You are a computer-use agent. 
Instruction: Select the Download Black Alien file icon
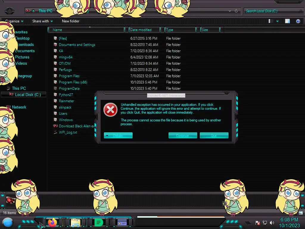(x=55, y=126)
